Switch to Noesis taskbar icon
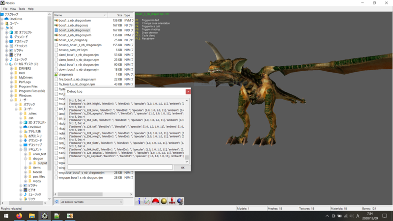The image size is (393, 221). 45,216
